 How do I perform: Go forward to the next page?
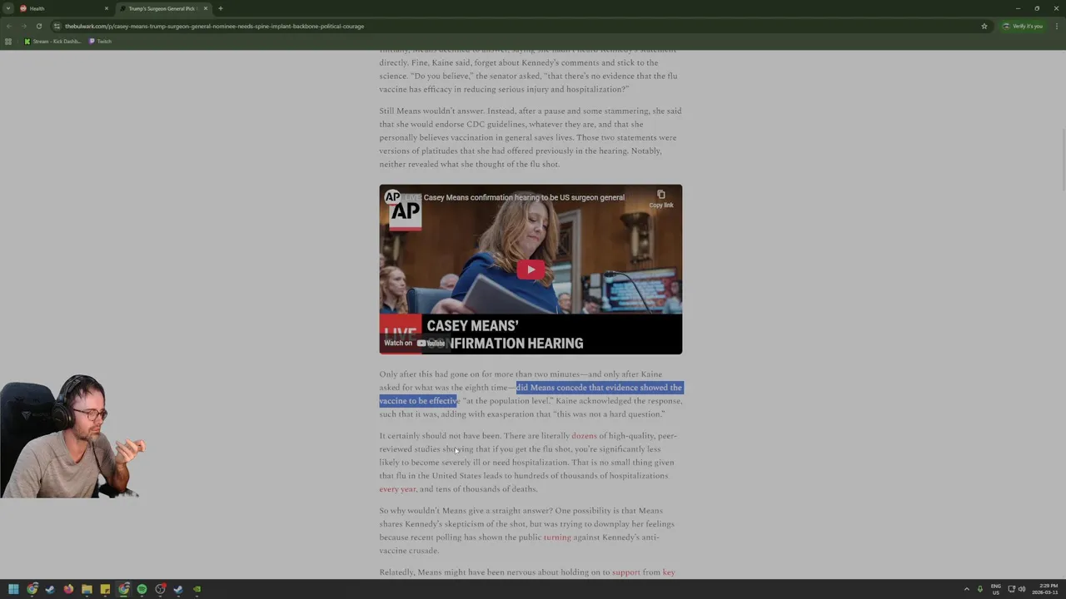tap(24, 26)
